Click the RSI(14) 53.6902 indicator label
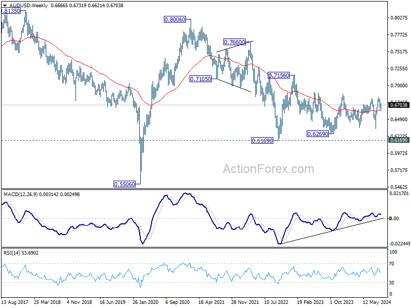This screenshot has height=308, width=411. click(21, 253)
